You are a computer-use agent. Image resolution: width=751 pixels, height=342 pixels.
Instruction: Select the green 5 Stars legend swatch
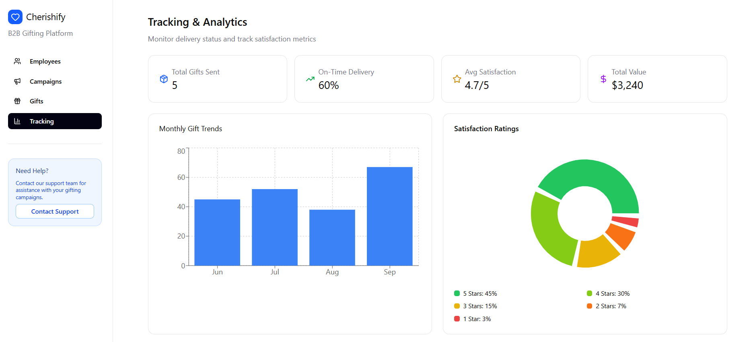457,293
